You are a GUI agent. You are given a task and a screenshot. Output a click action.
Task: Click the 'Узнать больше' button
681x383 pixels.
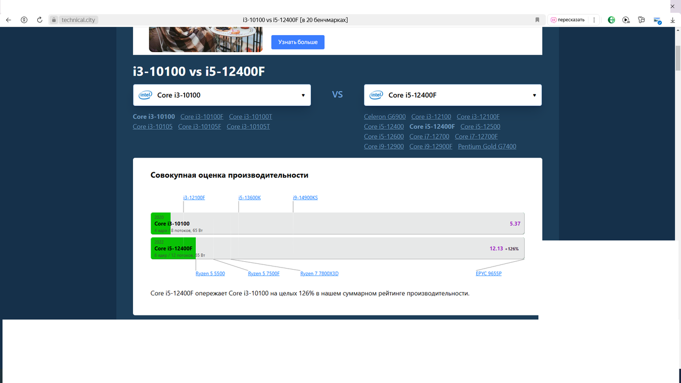298,42
